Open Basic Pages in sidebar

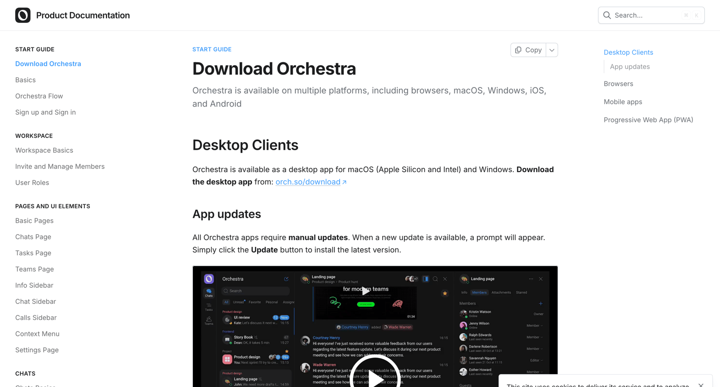point(34,221)
